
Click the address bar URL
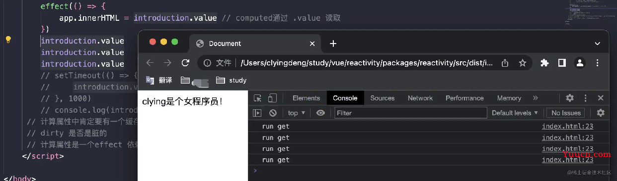coord(367,63)
